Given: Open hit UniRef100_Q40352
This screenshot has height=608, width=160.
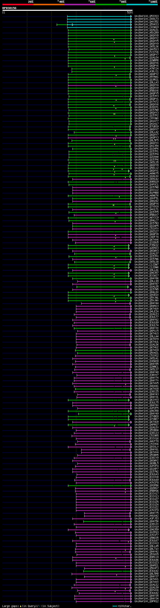Looking at the screenshot, I should coord(146,22).
